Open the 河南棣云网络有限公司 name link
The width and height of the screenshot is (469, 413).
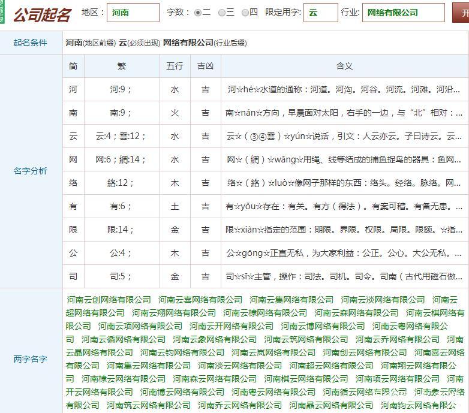124,379
